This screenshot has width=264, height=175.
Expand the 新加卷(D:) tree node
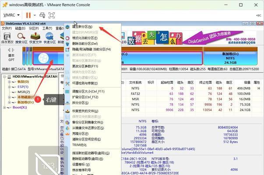pyautogui.click(x=10, y=102)
